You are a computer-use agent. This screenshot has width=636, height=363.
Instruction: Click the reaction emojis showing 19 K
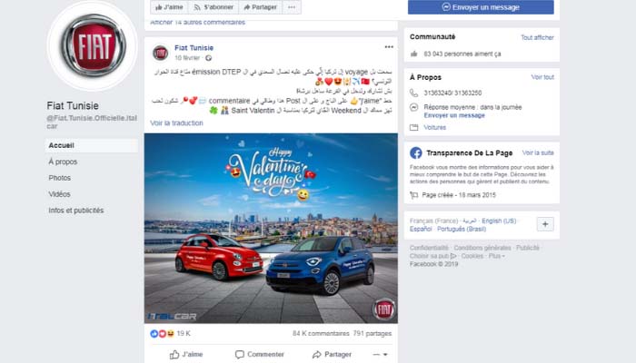click(163, 333)
